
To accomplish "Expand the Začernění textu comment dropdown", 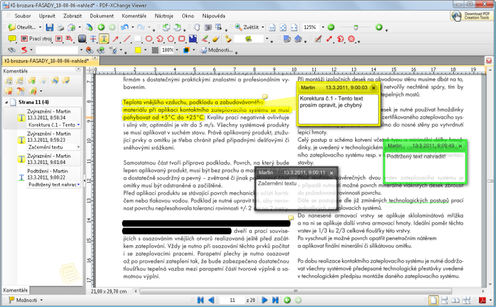I will pyautogui.click(x=79, y=147).
